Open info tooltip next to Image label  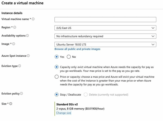pyautogui.click(x=14, y=44)
